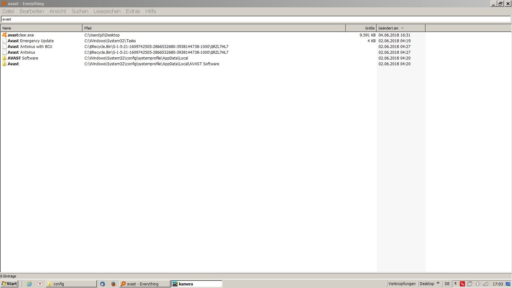Click the Everything magnifier icon in the title bar

[4, 4]
